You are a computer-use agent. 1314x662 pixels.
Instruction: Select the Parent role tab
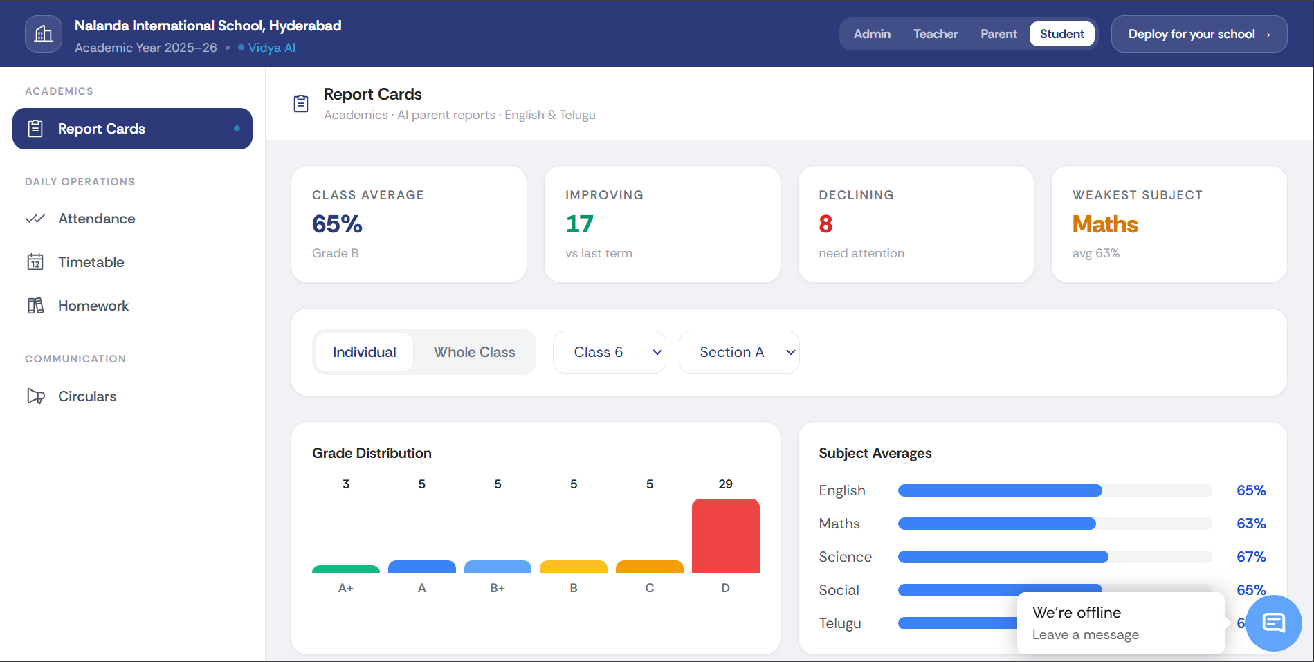click(x=998, y=34)
